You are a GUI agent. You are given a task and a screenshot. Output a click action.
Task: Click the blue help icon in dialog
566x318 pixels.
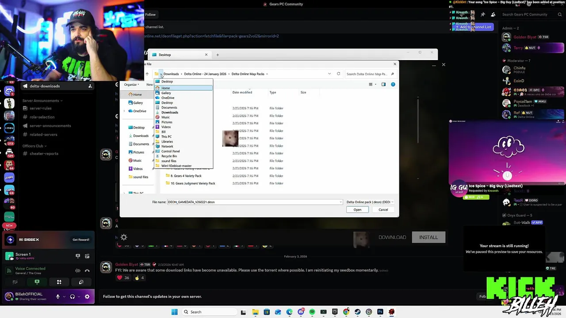click(x=393, y=84)
